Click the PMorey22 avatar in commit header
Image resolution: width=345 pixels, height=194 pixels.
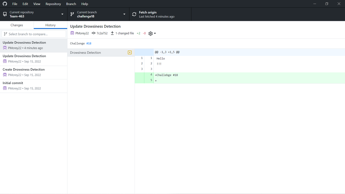(x=72, y=33)
